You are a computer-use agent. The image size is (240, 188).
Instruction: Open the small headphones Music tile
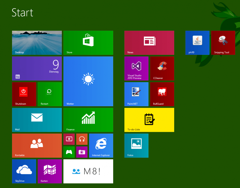coord(82,139)
